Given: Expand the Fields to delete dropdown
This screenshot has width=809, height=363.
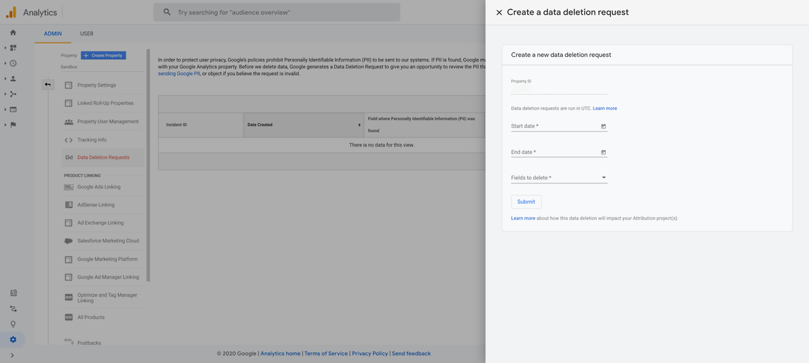Looking at the screenshot, I should [x=559, y=178].
